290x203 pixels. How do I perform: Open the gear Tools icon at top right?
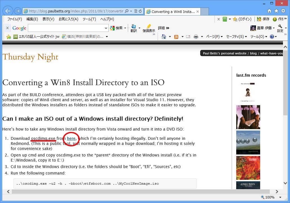[x=283, y=11]
